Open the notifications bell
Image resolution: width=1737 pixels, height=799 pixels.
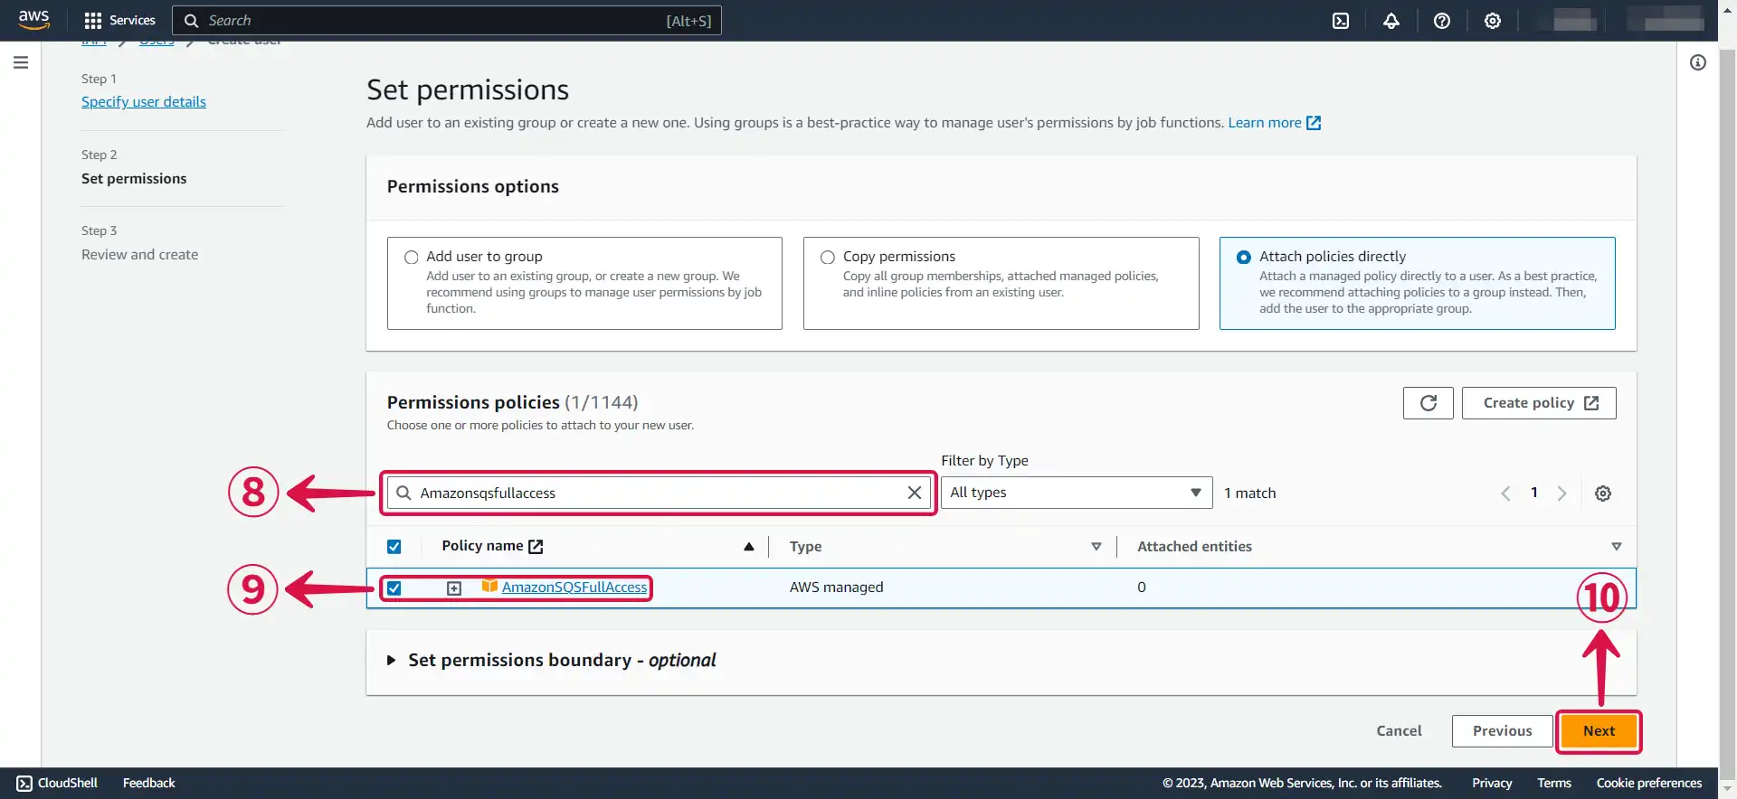coord(1391,21)
